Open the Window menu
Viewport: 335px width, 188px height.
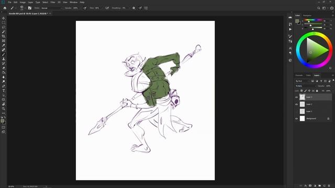pyautogui.click(x=73, y=2)
